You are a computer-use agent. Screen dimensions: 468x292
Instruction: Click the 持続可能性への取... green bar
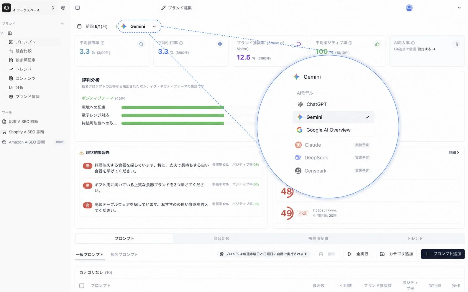pyautogui.click(x=173, y=123)
